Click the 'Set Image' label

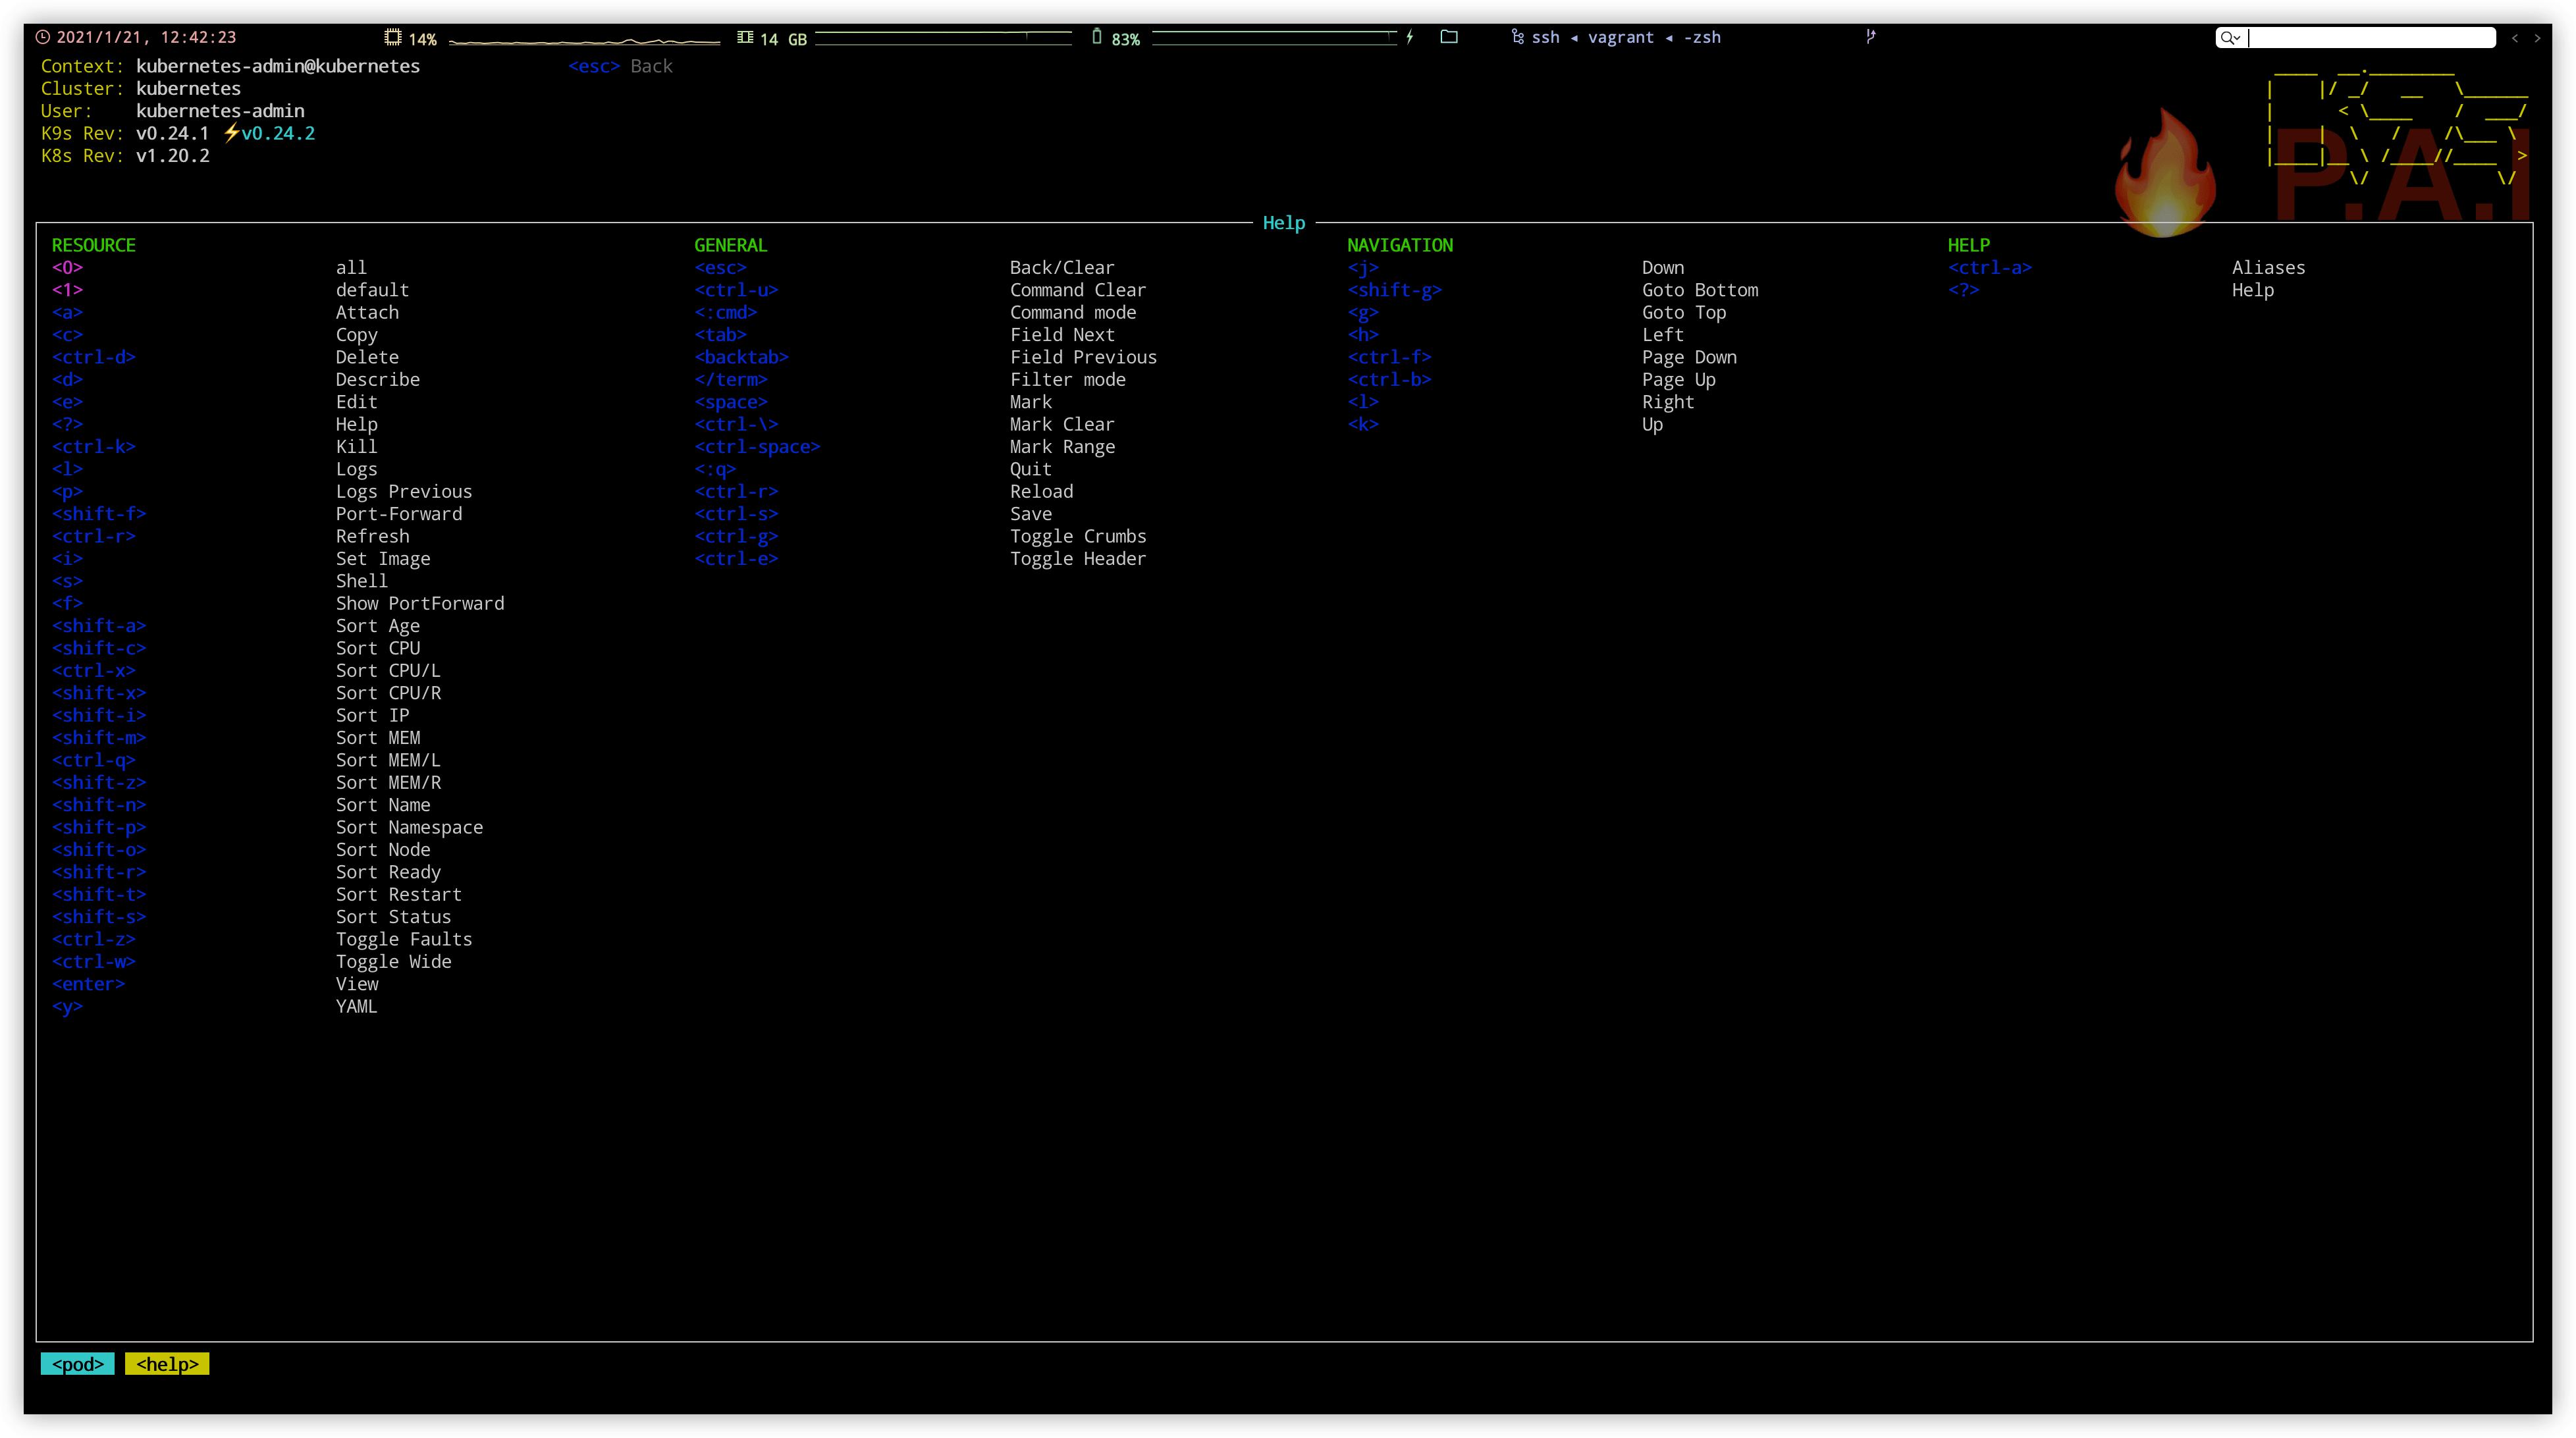[x=383, y=558]
